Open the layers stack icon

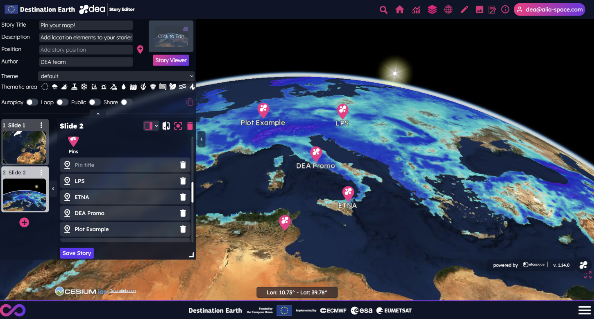pyautogui.click(x=432, y=10)
